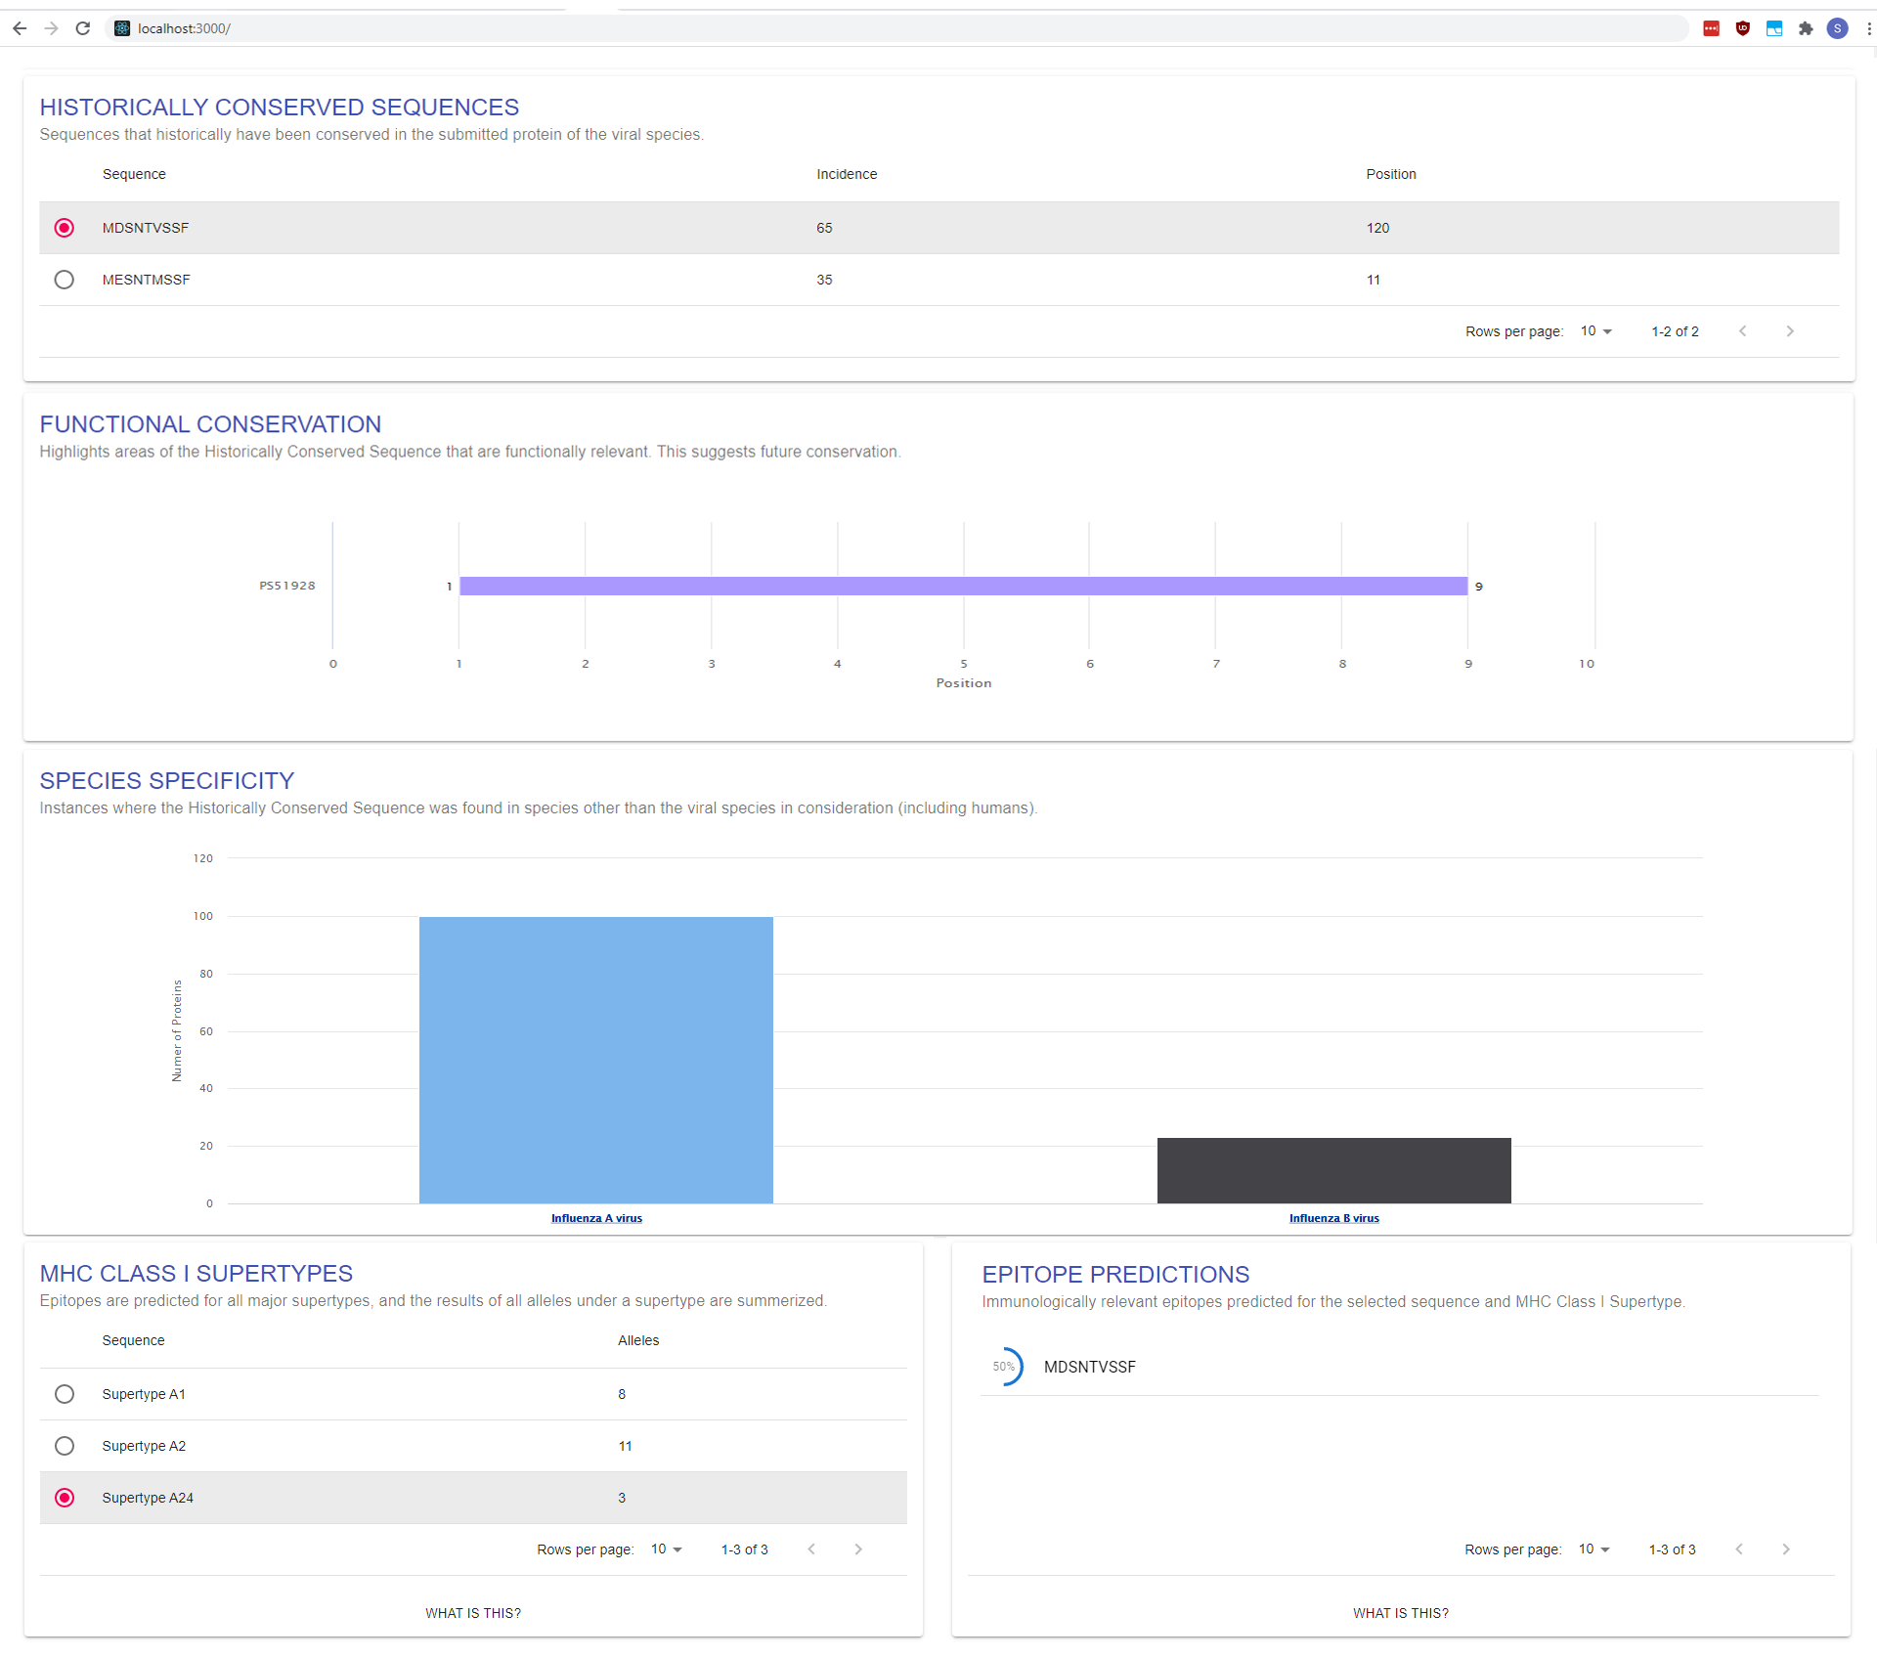Screen dimensions: 1877x1658
Task: Click the purple PS51928 bar in chart
Action: 963,586
